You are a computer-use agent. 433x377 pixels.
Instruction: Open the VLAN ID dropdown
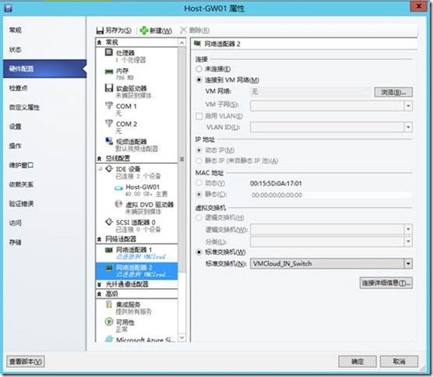[408, 127]
